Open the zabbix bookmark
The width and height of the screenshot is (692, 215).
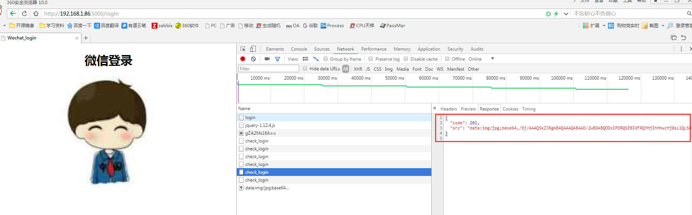click(162, 26)
